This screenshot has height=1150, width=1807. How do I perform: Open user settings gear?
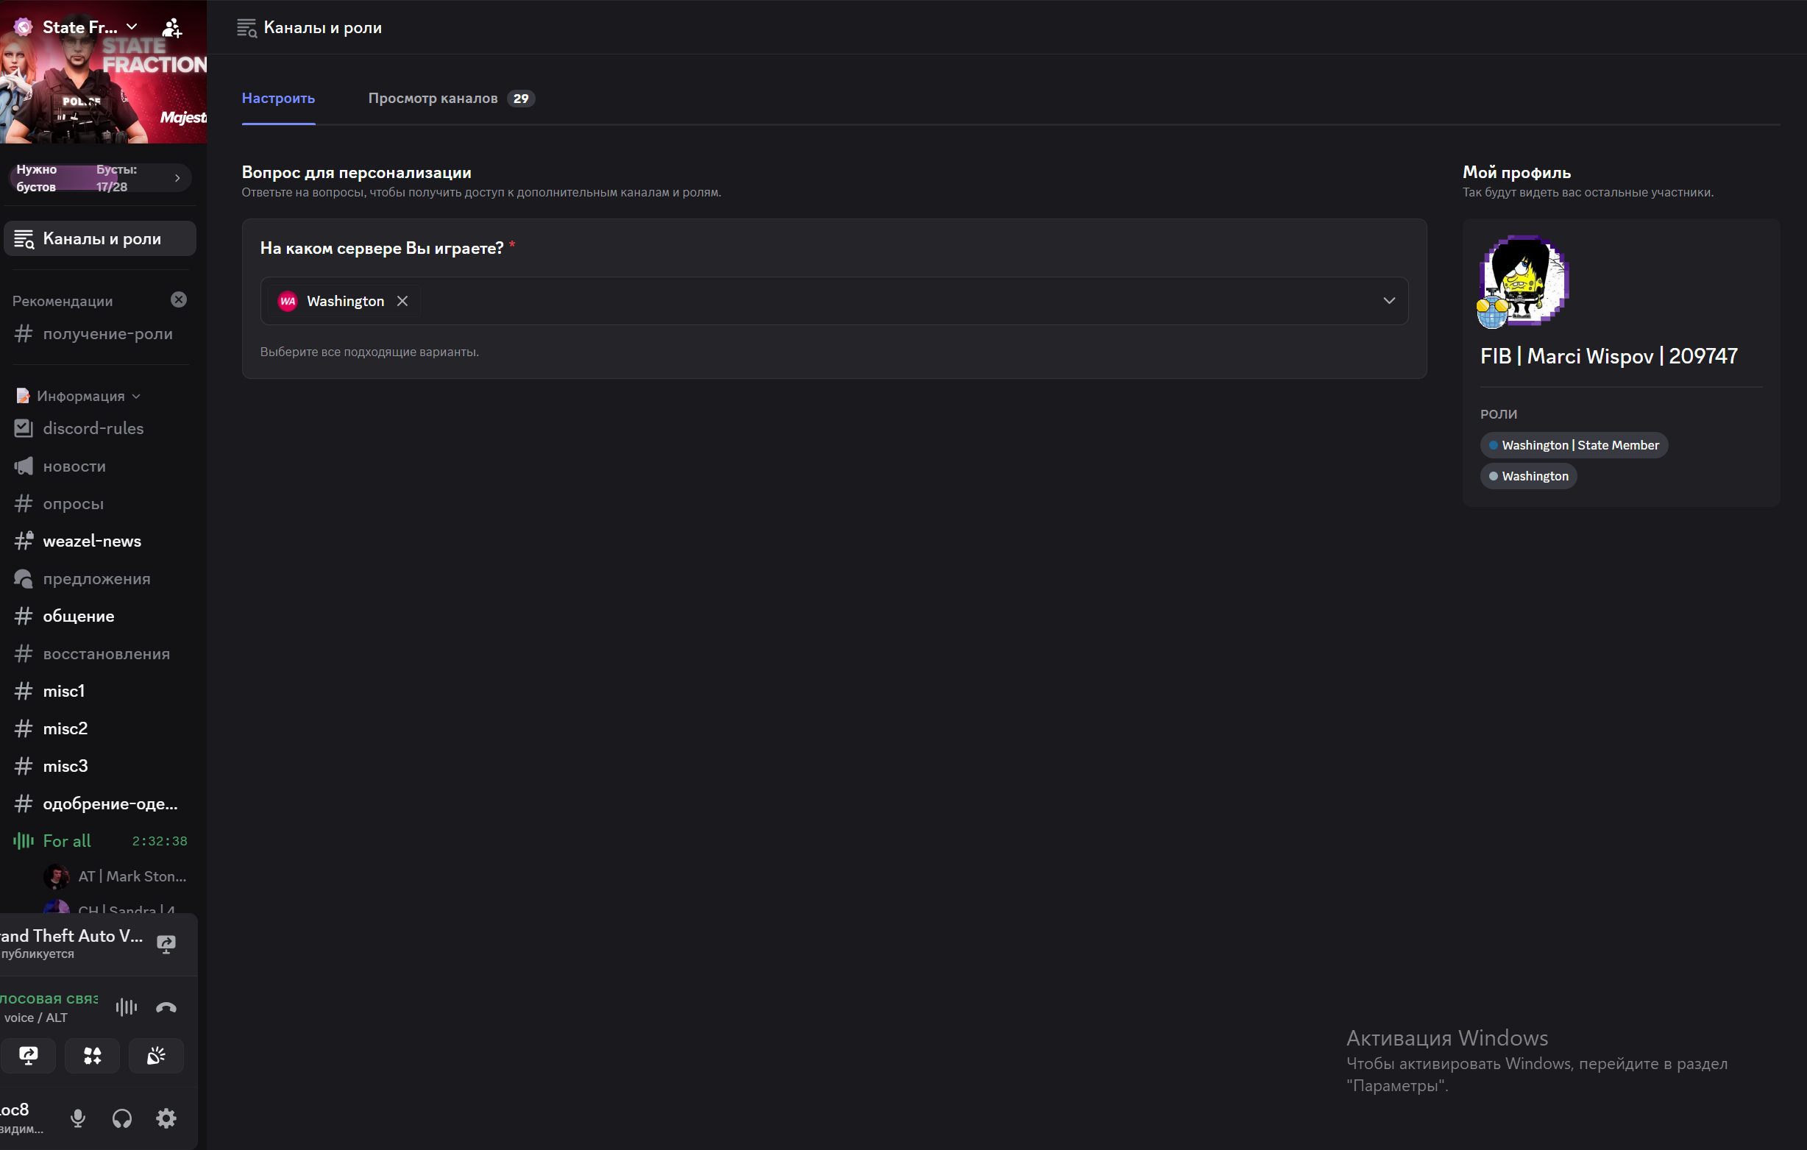click(166, 1118)
